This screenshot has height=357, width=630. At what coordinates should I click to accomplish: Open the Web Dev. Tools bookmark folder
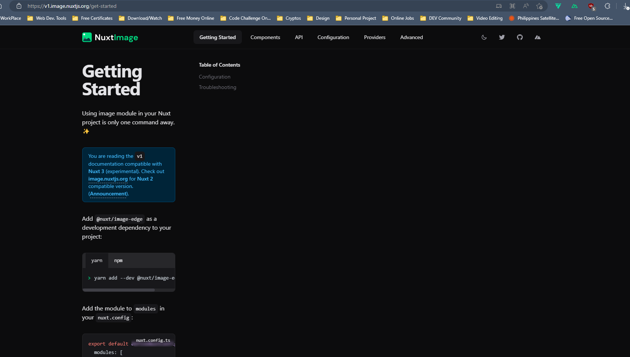(47, 18)
